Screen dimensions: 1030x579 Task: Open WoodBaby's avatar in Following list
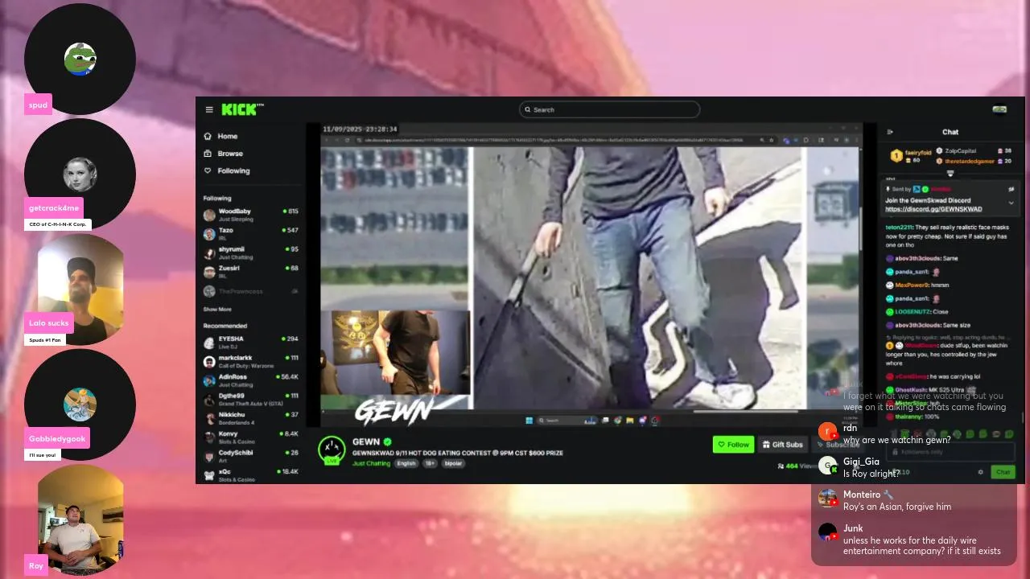click(x=209, y=215)
